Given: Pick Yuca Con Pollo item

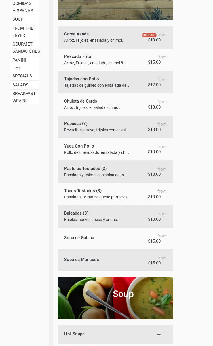Looking at the screenshot, I should 115,149.
